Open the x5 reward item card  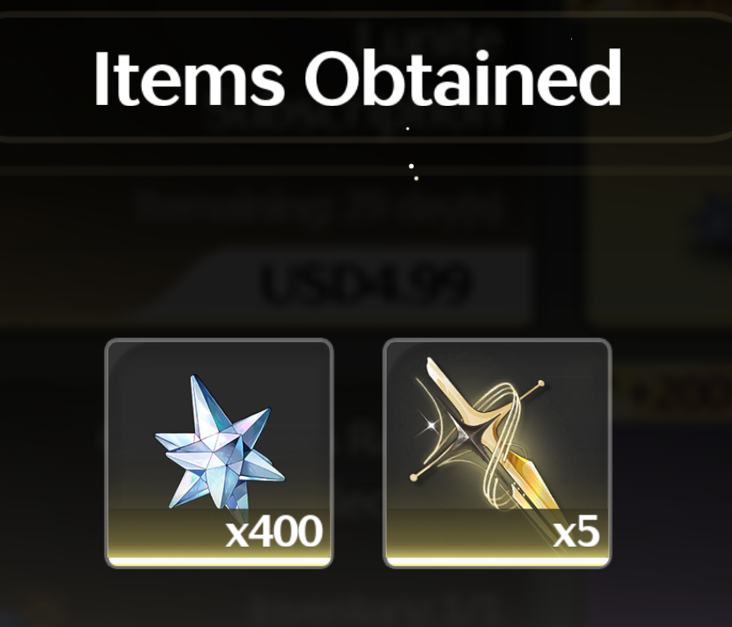pyautogui.click(x=497, y=453)
